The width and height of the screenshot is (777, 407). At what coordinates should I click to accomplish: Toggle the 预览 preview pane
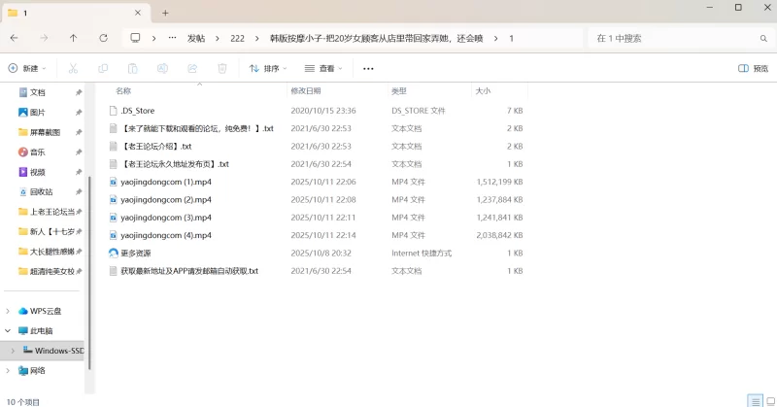754,69
